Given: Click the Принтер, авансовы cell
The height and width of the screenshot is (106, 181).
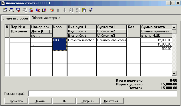Looking at the screenshot, I should (x=112, y=40).
